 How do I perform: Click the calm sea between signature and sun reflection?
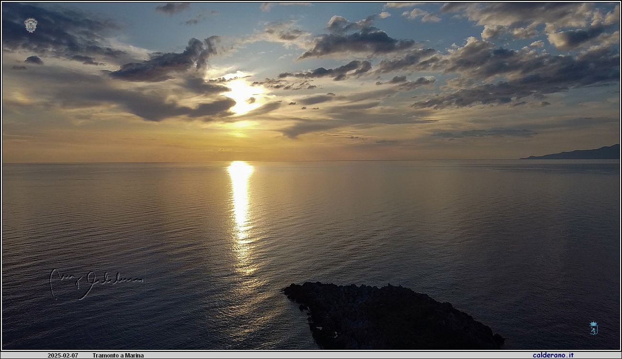pyautogui.click(x=182, y=268)
